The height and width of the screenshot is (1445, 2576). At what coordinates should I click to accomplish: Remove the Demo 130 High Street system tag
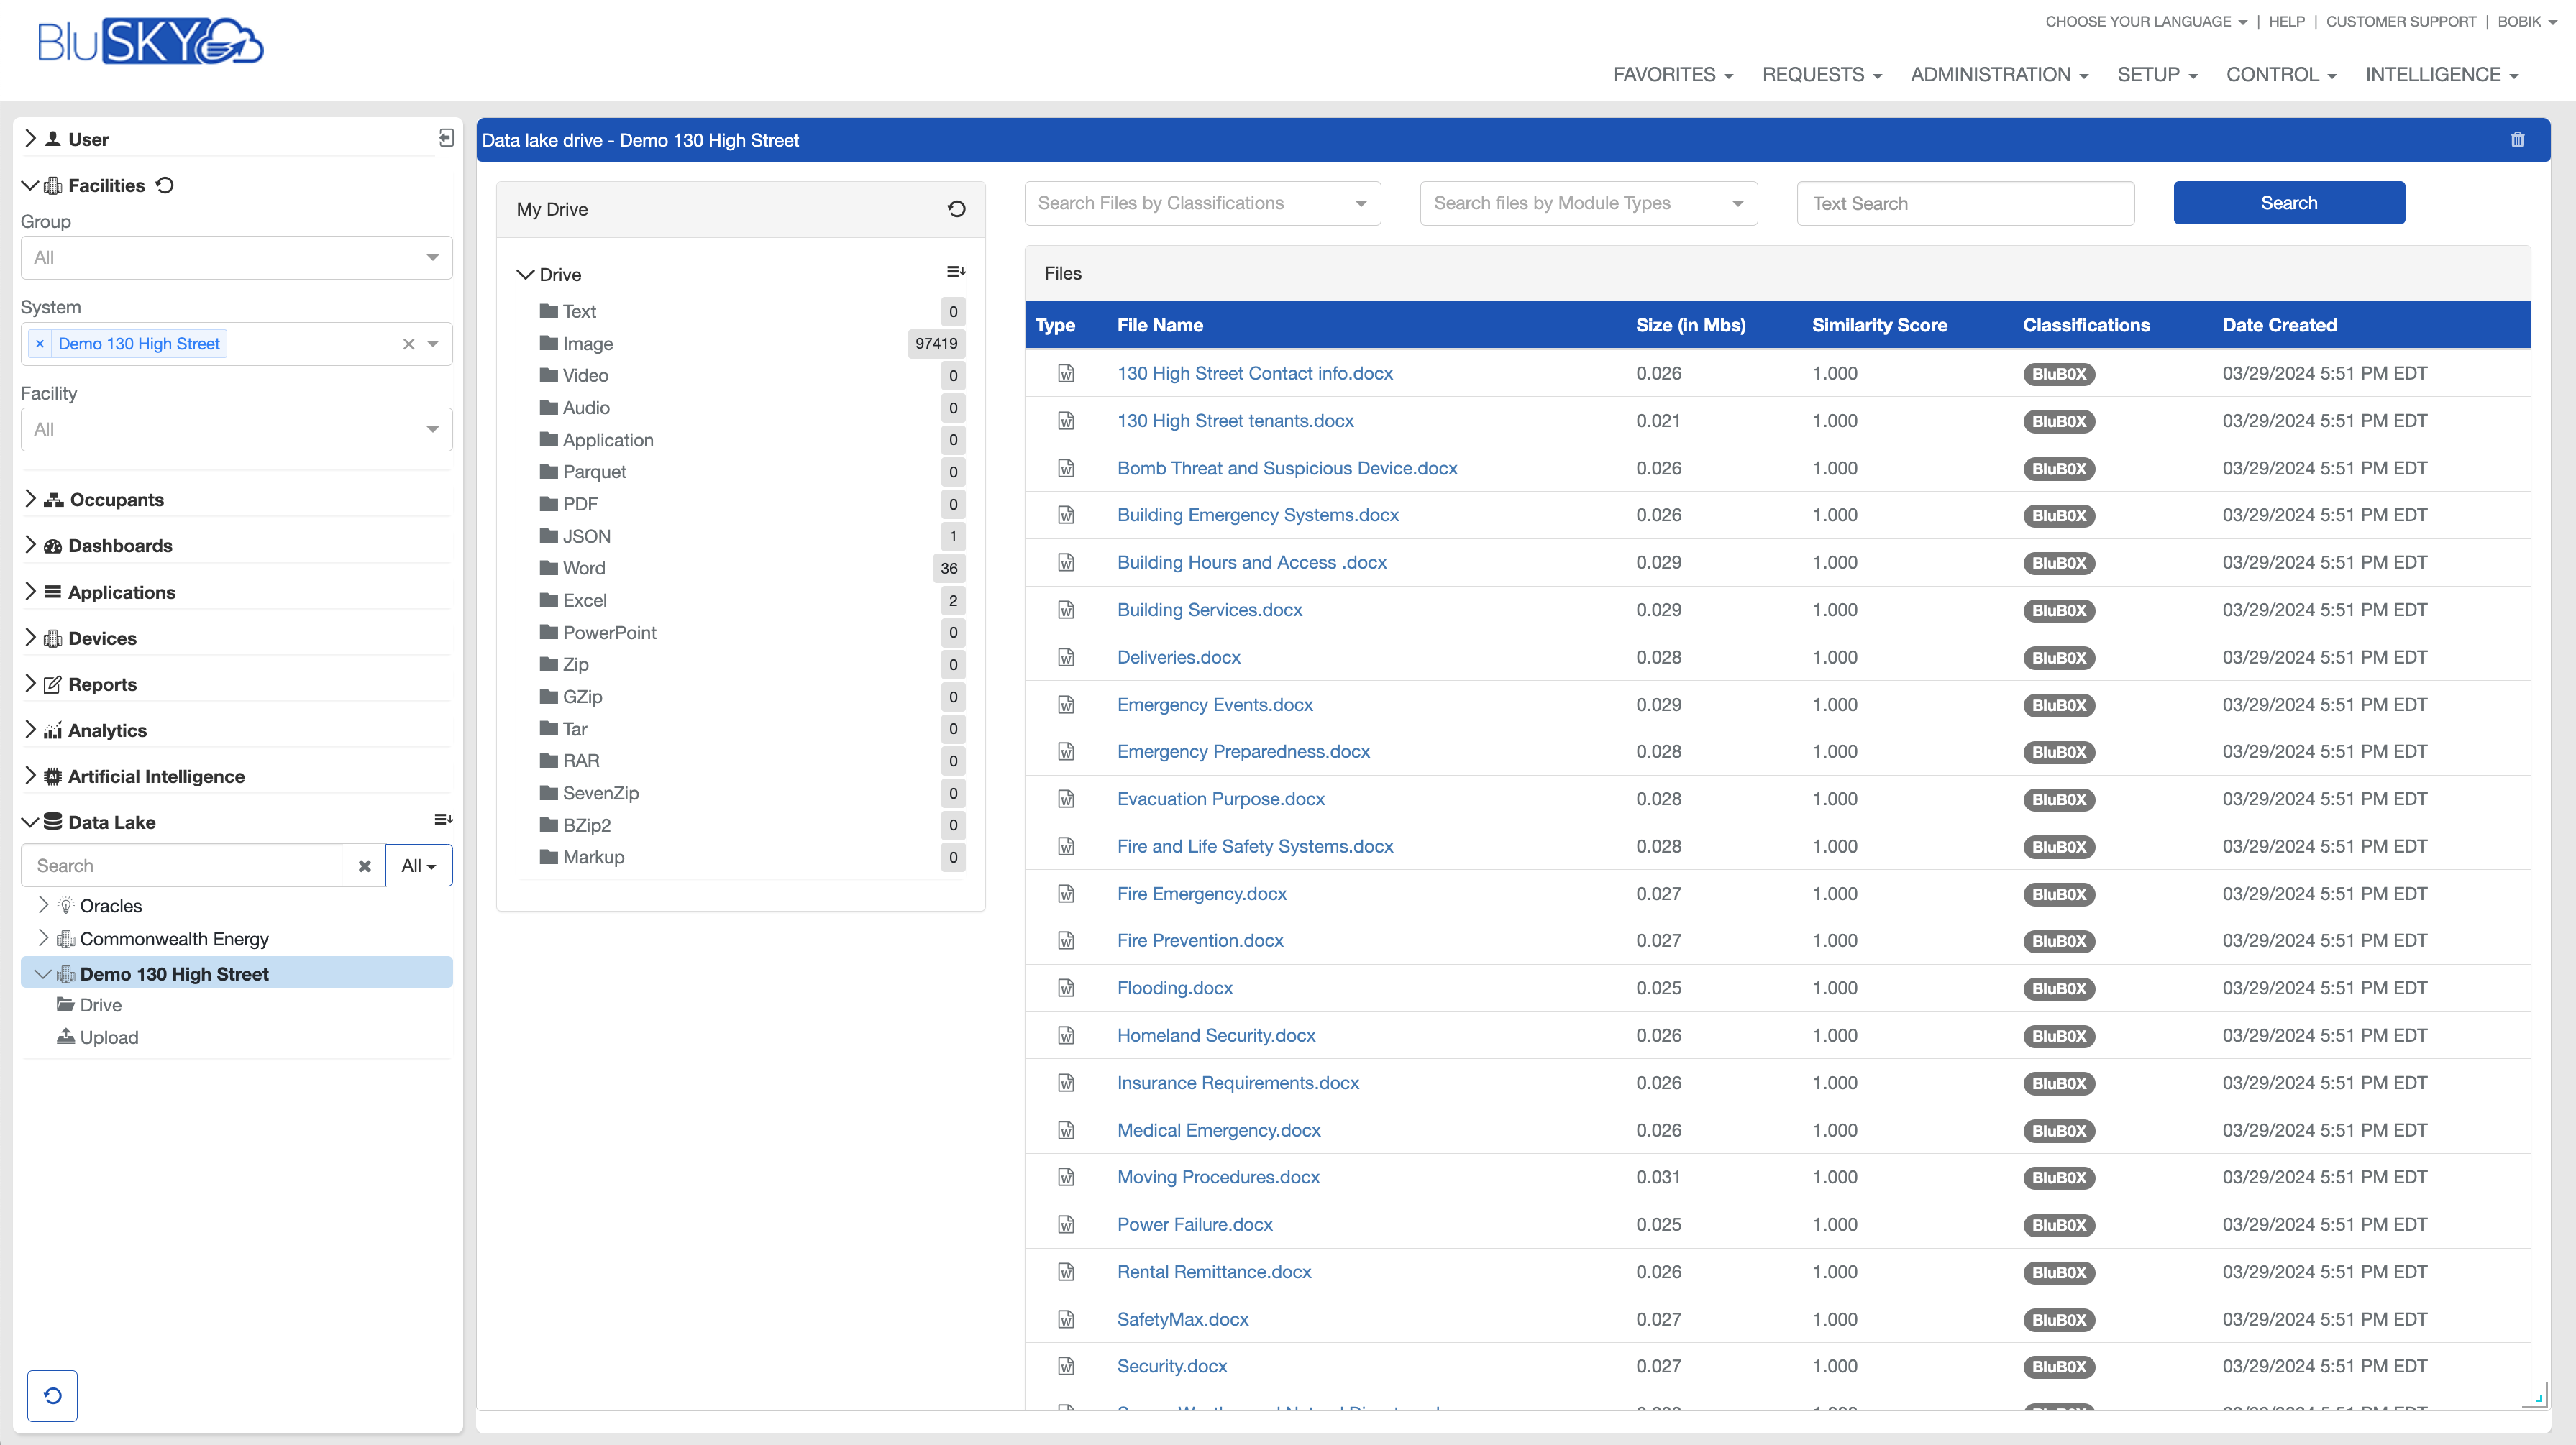tap(40, 344)
